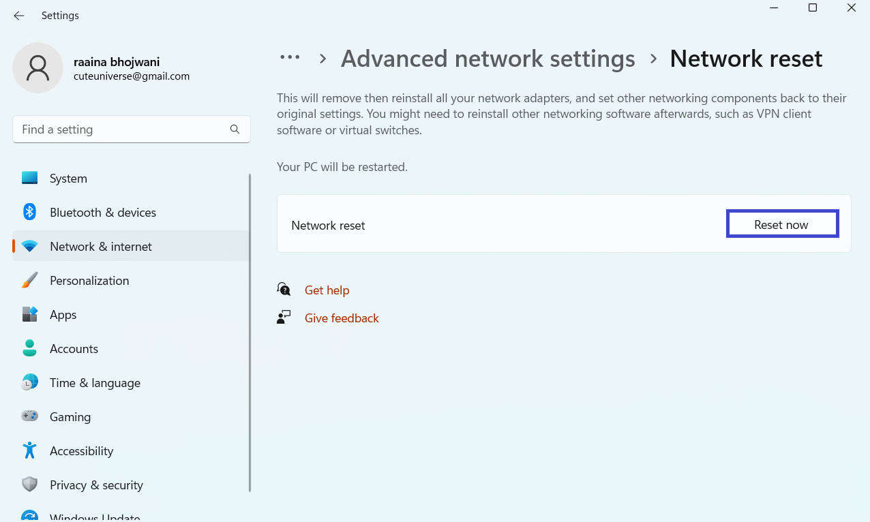Screen dimensions: 870x522
Task: Go to Advanced network settings breadcrumb
Action: (487, 59)
